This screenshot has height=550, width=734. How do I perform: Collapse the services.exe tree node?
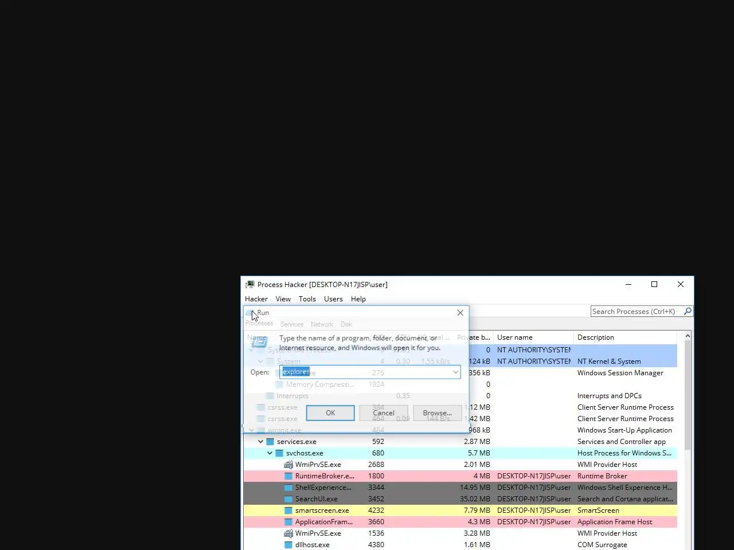click(260, 442)
